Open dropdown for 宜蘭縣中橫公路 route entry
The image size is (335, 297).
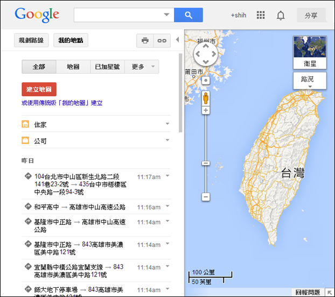[167, 266]
